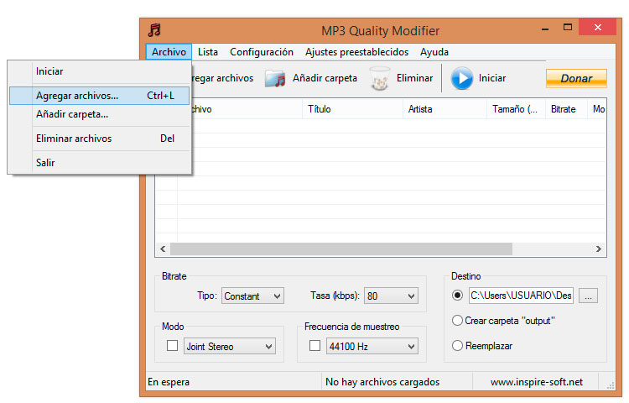The width and height of the screenshot is (629, 403).
Task: Click the horizontal scrollbar thumb
Action: pos(341,249)
